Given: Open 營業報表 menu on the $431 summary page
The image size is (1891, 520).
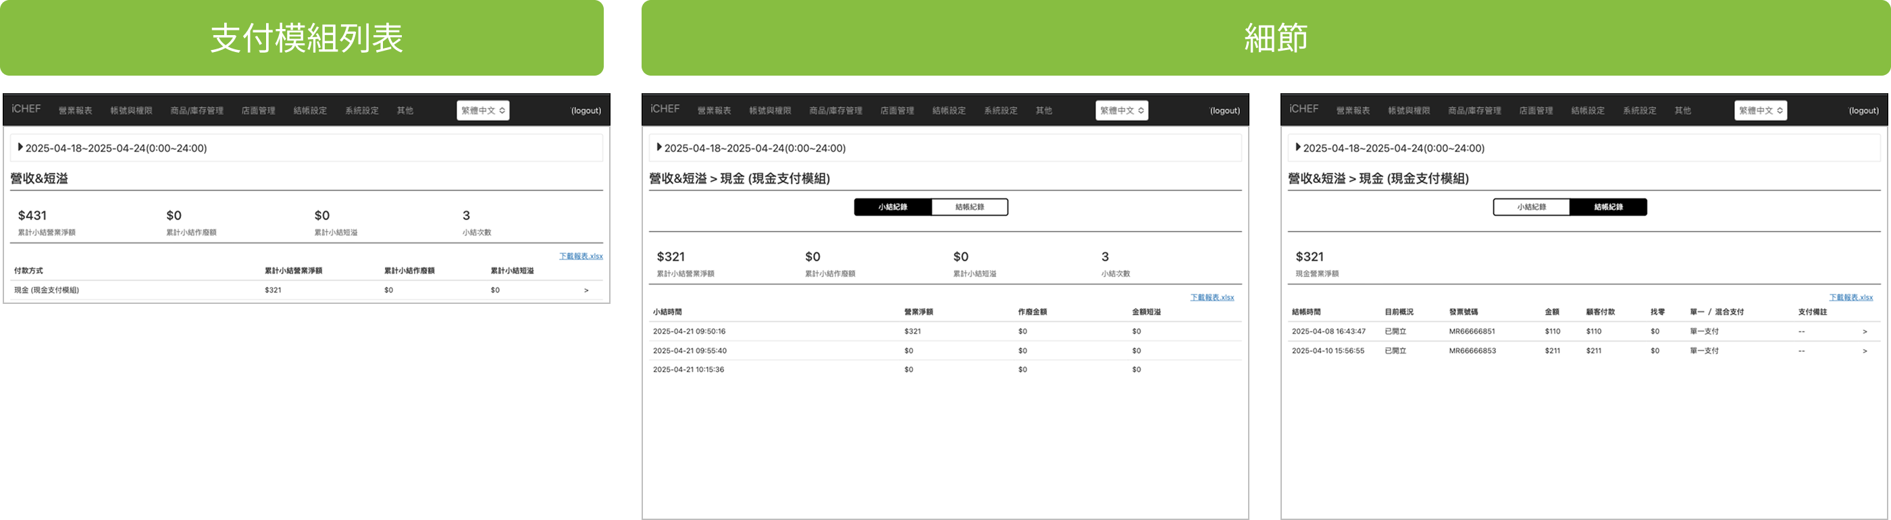Looking at the screenshot, I should [76, 111].
